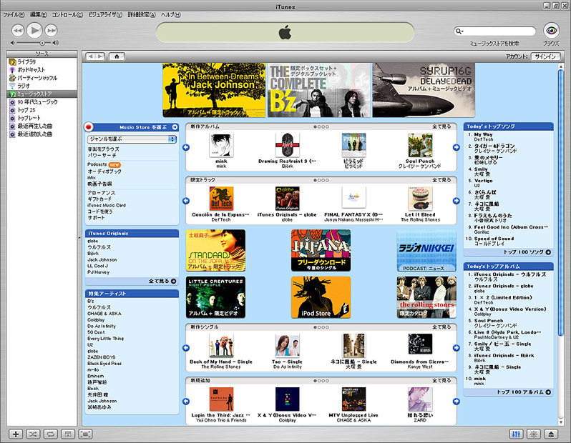Skip to previous track button

pos(18,31)
